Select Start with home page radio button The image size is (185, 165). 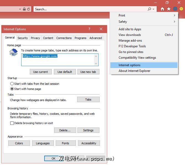pyautogui.click(x=12, y=89)
